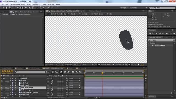Expand the Collar layer properties

[11, 81]
